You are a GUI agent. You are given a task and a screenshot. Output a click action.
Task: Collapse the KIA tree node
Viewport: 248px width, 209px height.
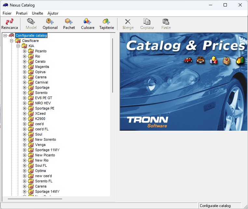tap(18, 46)
